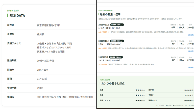
Task: Click the ★5 Excellent legend entry
Action: pyautogui.click(x=160, y=105)
